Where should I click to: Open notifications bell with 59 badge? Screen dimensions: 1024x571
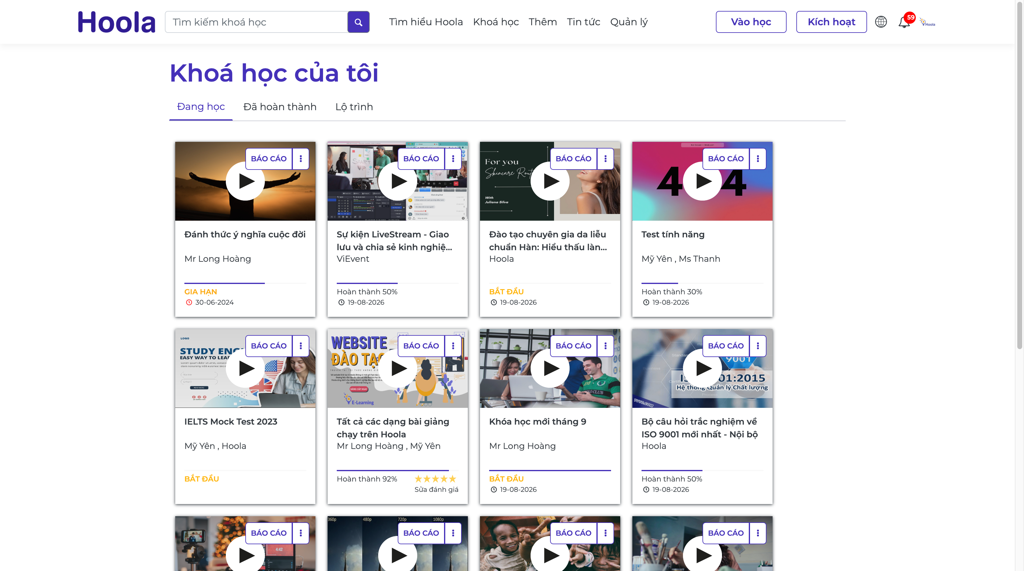[904, 22]
